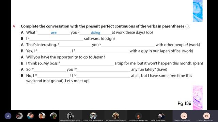This screenshot has height=122, width=218.
Task: Click blank 3 before "software. (design)"
Action: point(56,39)
